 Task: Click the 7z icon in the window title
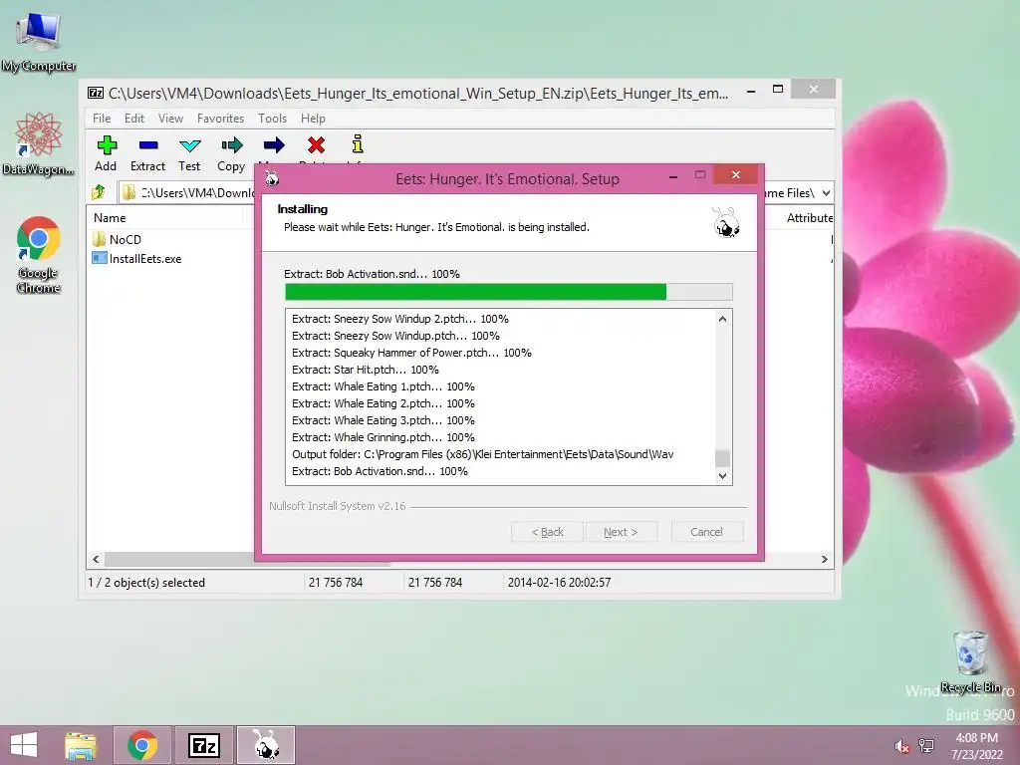click(96, 93)
